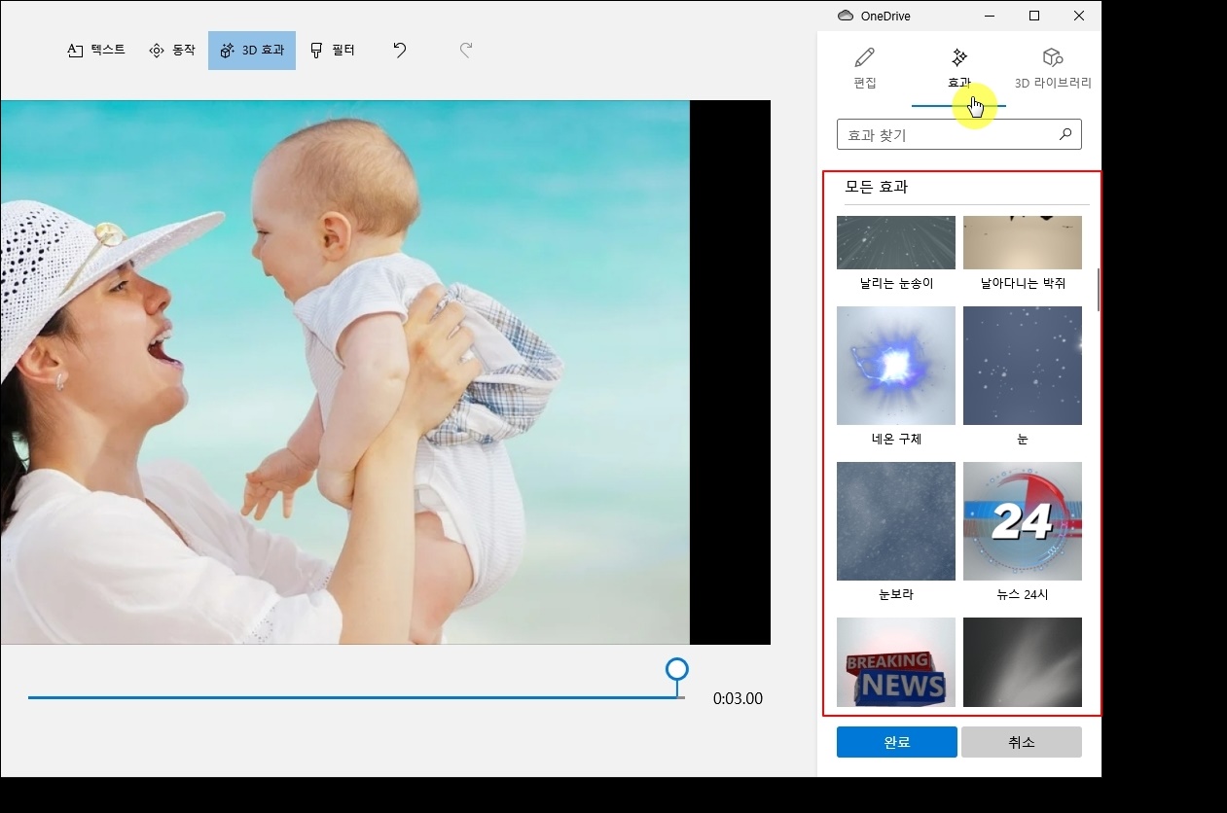Select the Breaking News effect thumbnail
Viewport: 1227px width, 813px height.
click(x=896, y=662)
